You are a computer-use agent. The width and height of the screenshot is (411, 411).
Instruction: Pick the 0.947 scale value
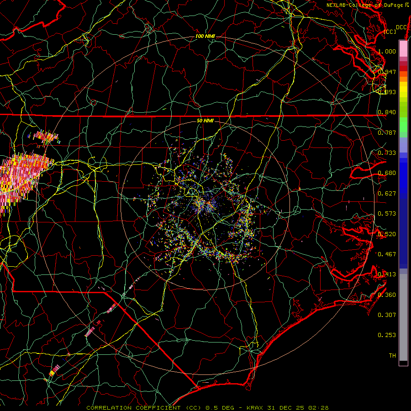click(x=387, y=72)
